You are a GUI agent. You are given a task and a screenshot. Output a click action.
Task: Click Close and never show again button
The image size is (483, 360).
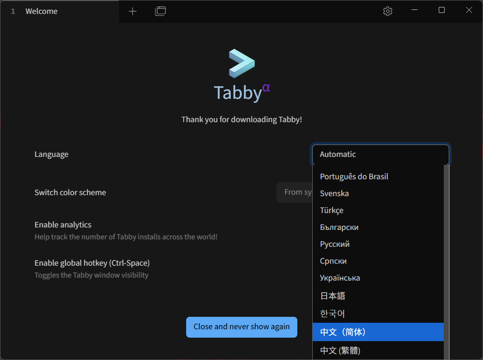point(241,327)
